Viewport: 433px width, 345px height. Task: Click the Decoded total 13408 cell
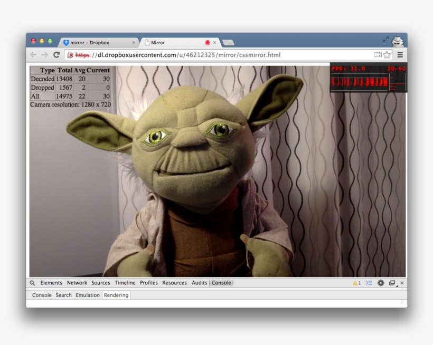64,79
